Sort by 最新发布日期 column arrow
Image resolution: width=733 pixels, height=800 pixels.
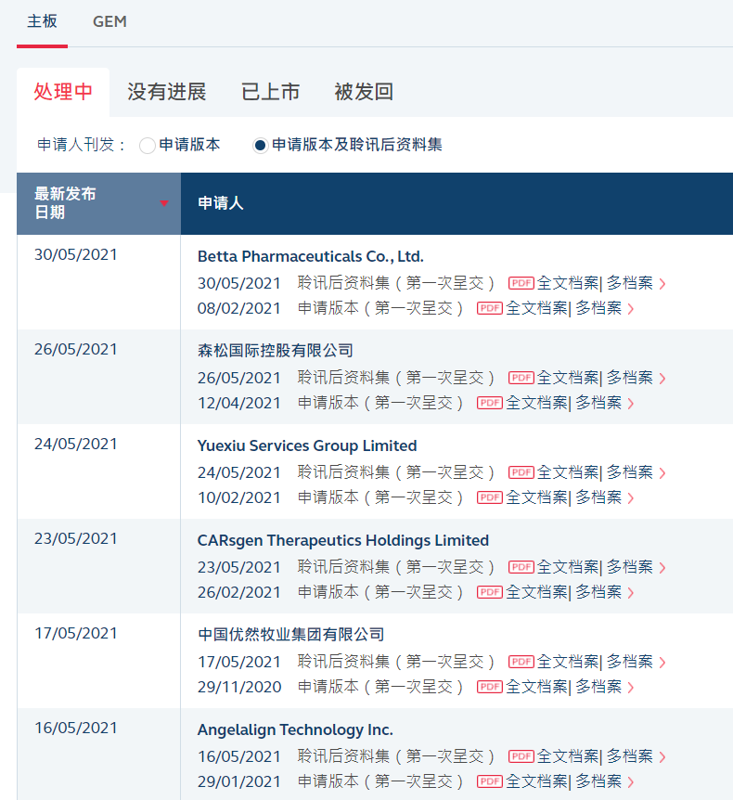163,203
